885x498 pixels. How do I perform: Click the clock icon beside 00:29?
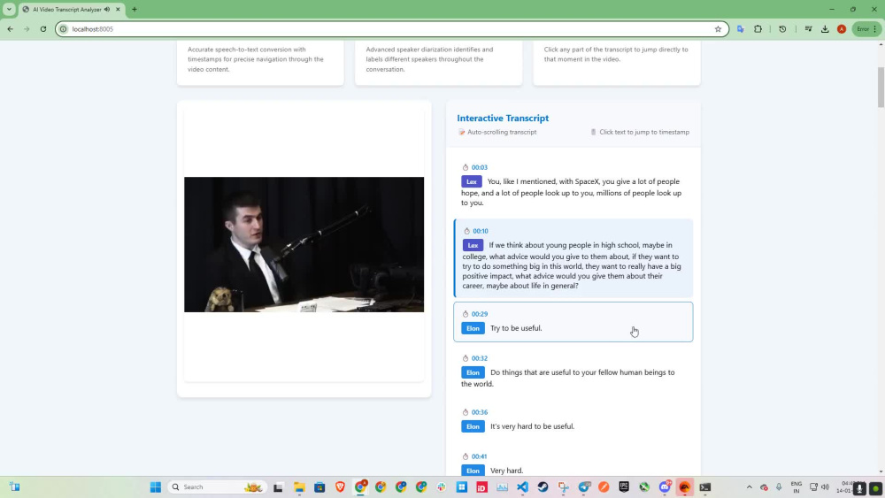point(466,314)
